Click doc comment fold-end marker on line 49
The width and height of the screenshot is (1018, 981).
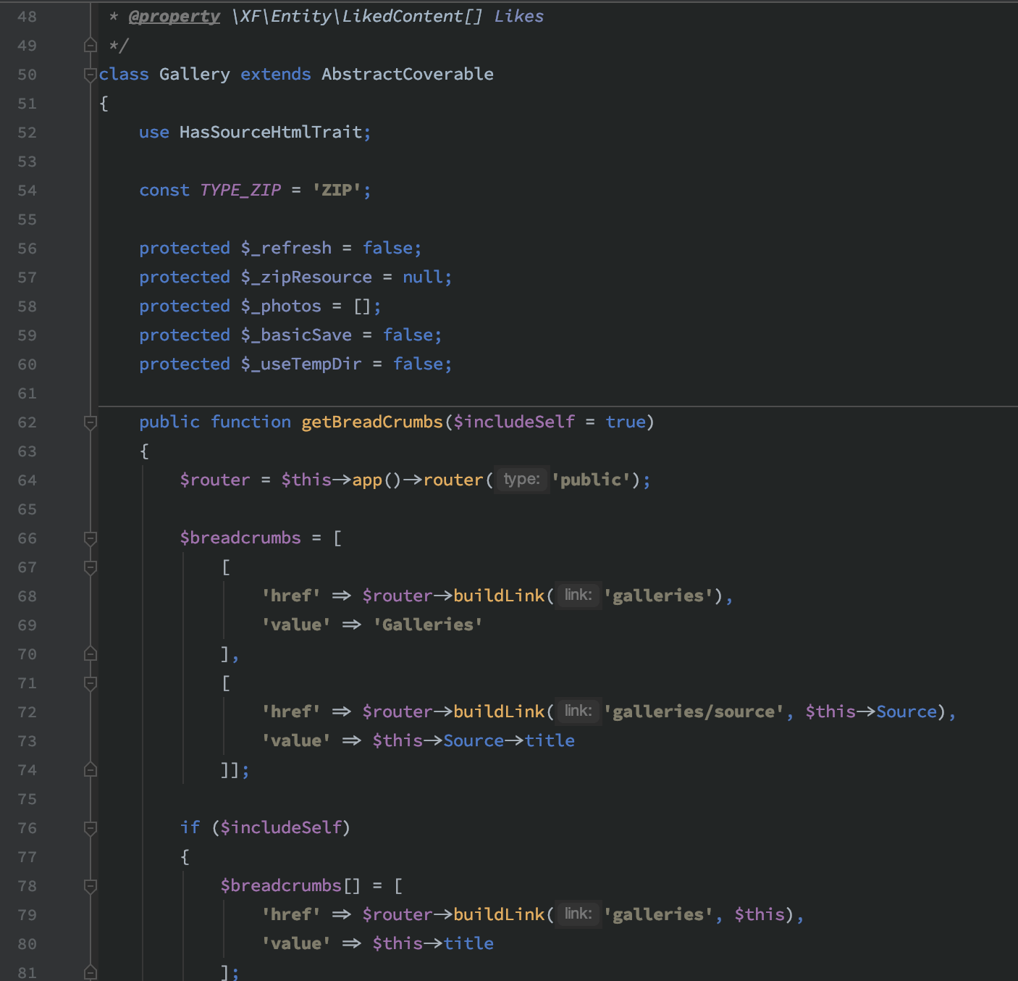tap(91, 46)
